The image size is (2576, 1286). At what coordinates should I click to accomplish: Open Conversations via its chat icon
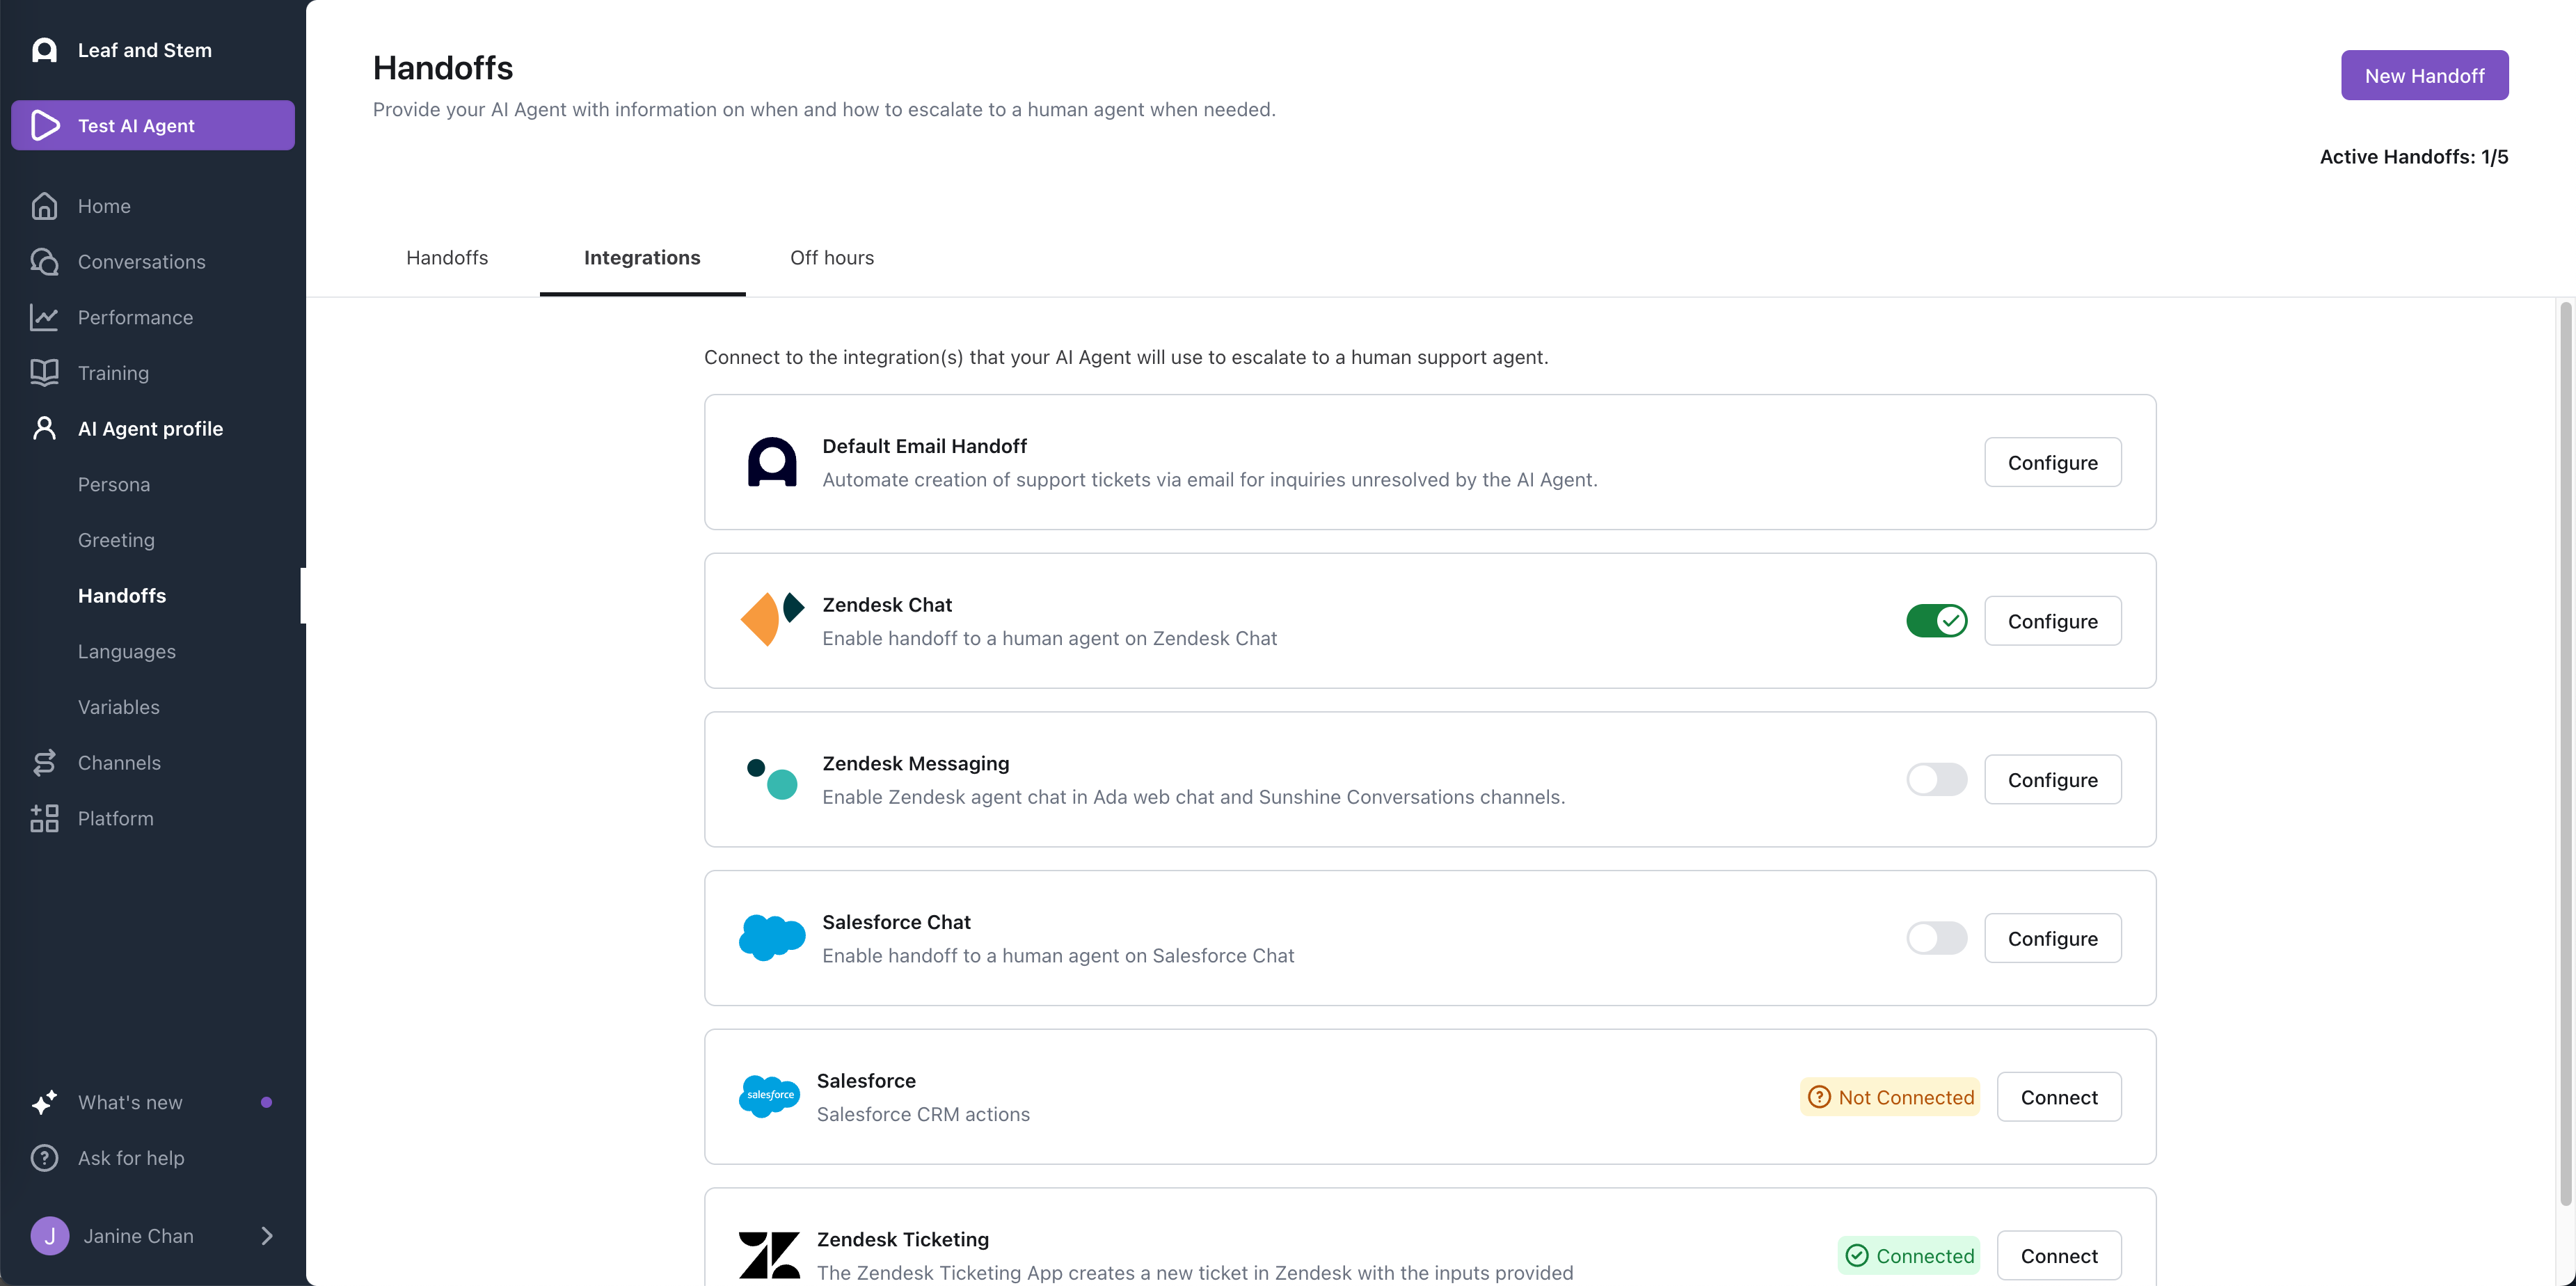click(x=44, y=262)
